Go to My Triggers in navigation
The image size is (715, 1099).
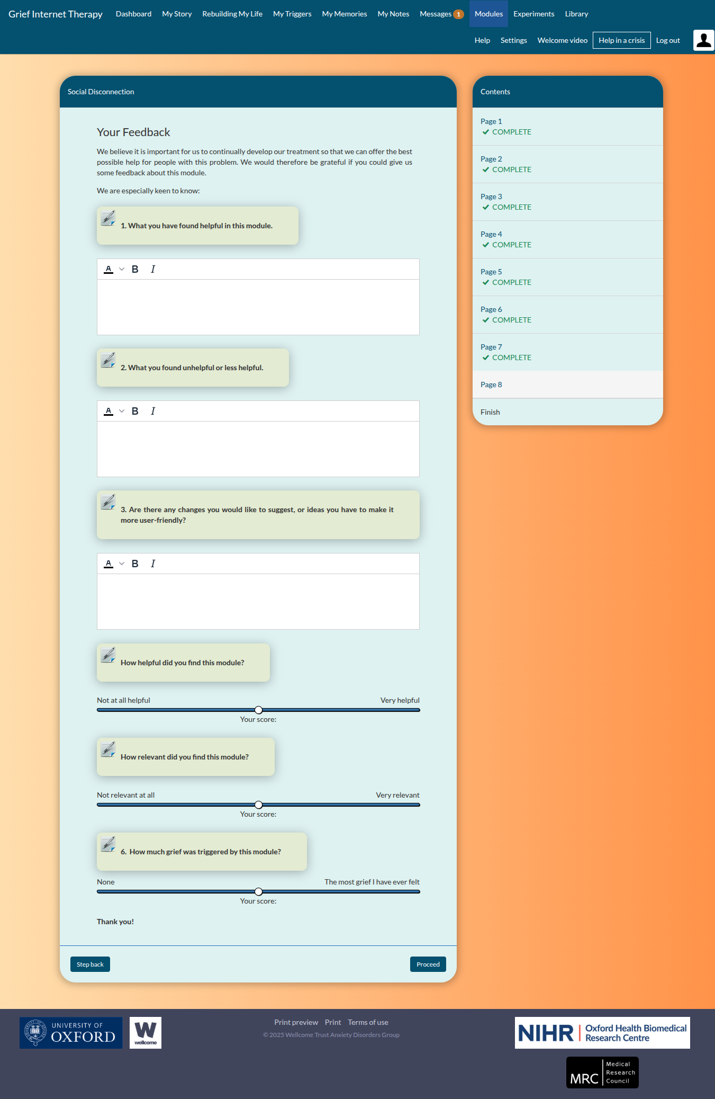292,14
